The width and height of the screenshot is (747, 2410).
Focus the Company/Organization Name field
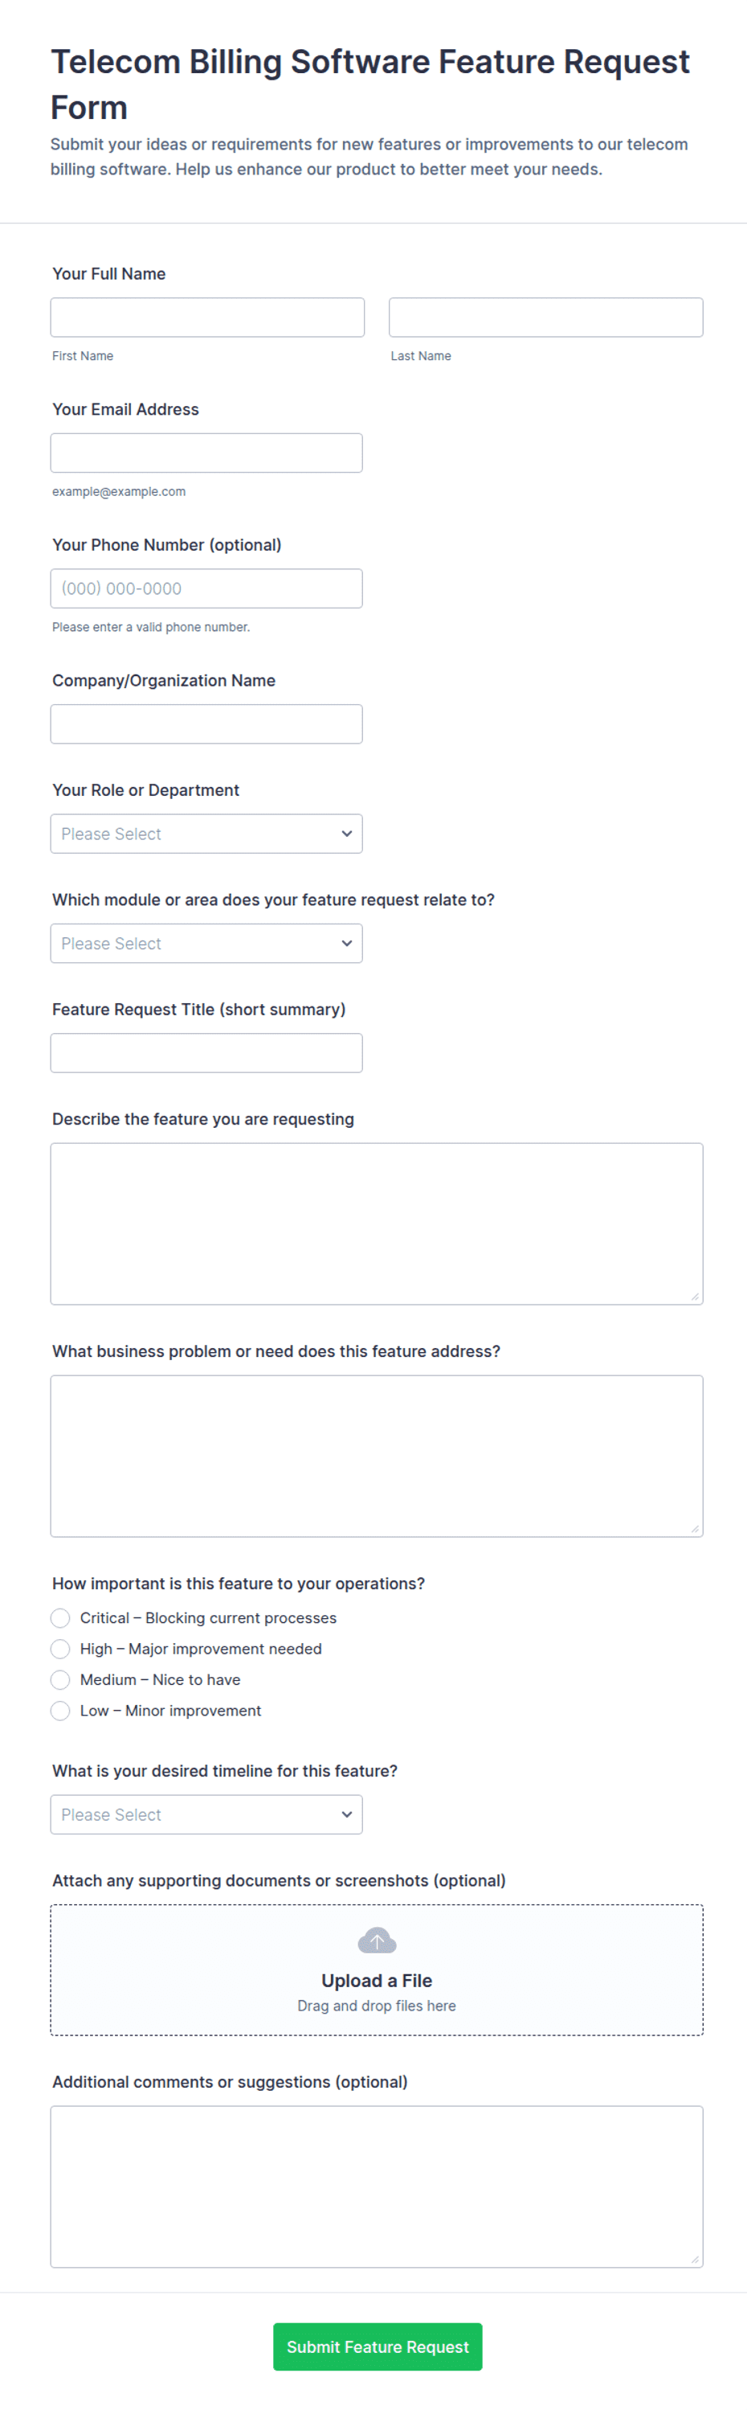[x=206, y=724]
